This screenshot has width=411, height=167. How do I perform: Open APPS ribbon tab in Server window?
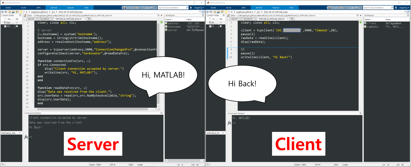coord(38,8)
